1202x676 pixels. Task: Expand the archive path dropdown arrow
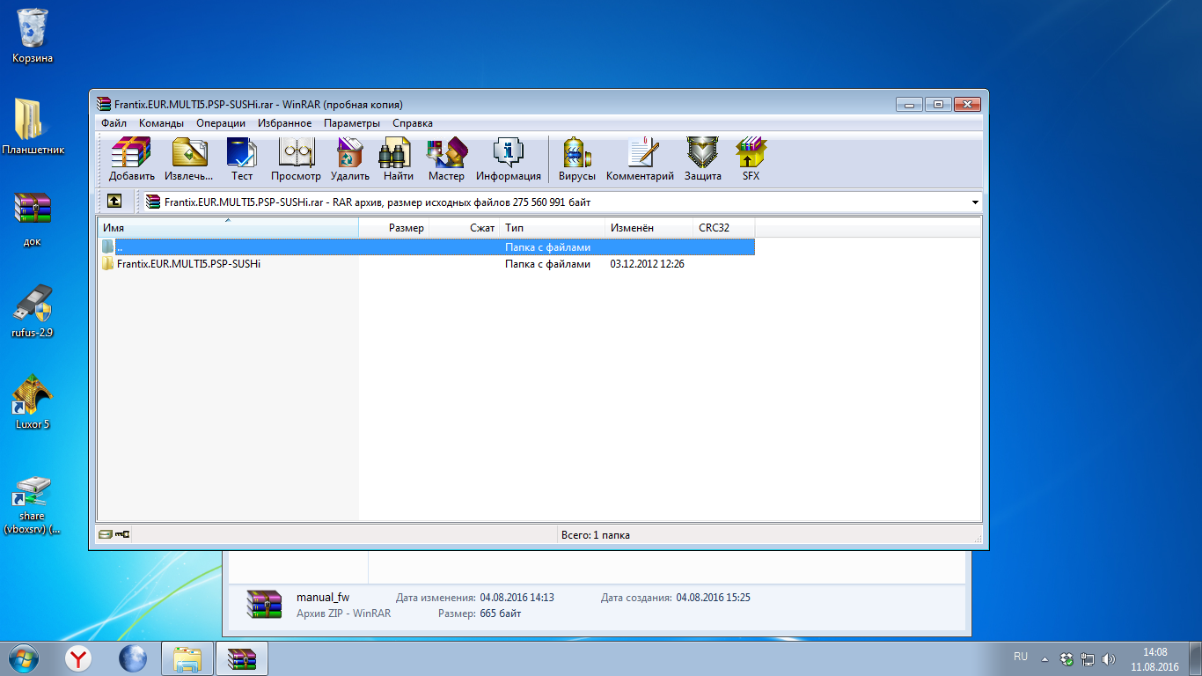coord(974,202)
